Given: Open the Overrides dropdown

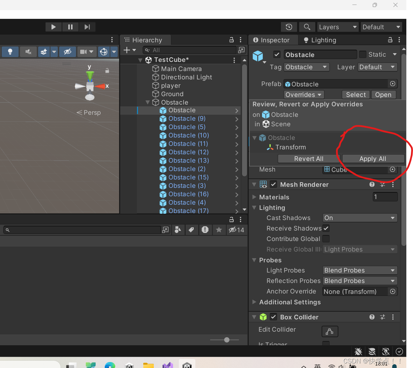Looking at the screenshot, I should [304, 94].
